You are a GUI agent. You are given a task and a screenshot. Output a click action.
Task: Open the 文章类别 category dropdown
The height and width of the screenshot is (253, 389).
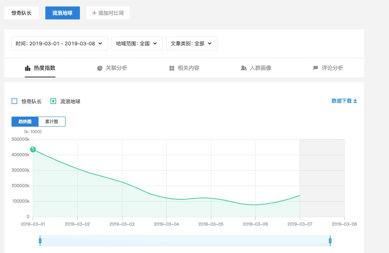click(191, 44)
